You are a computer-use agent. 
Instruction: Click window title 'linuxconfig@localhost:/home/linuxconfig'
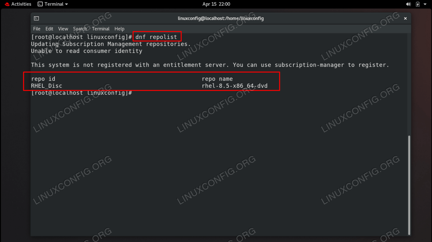click(x=221, y=18)
